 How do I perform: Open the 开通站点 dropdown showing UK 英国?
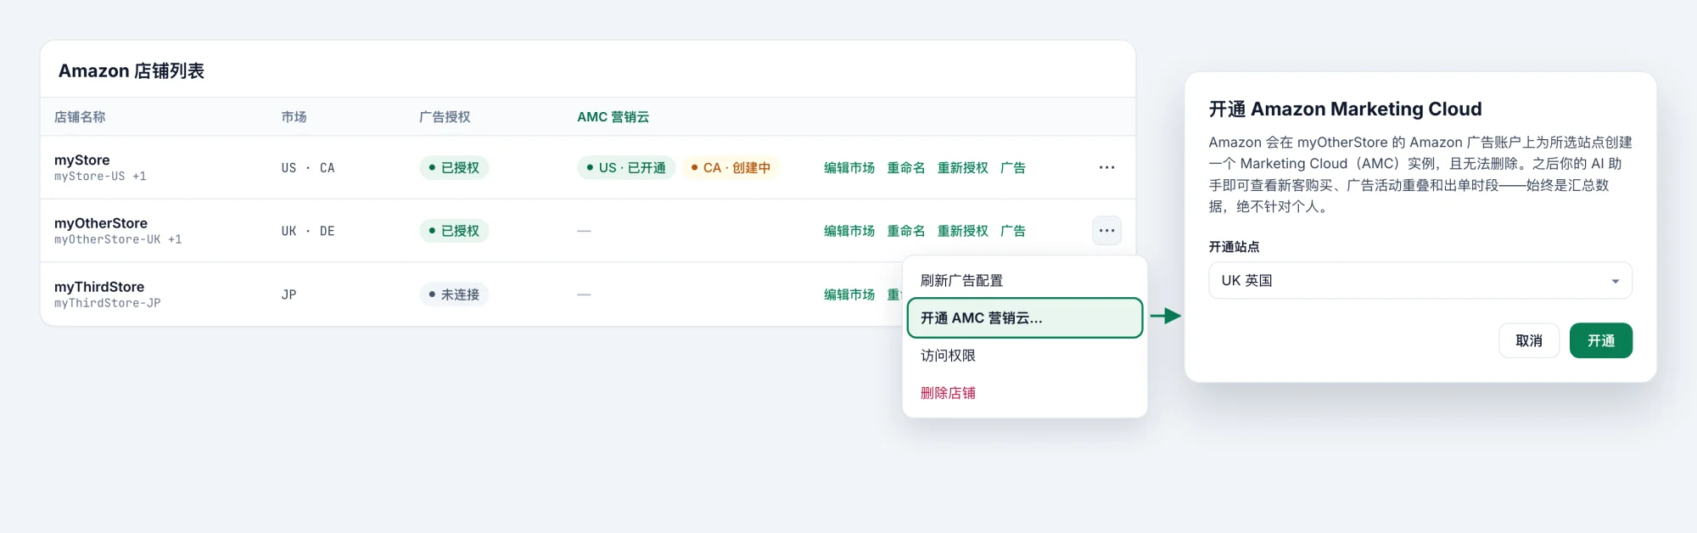click(1420, 281)
